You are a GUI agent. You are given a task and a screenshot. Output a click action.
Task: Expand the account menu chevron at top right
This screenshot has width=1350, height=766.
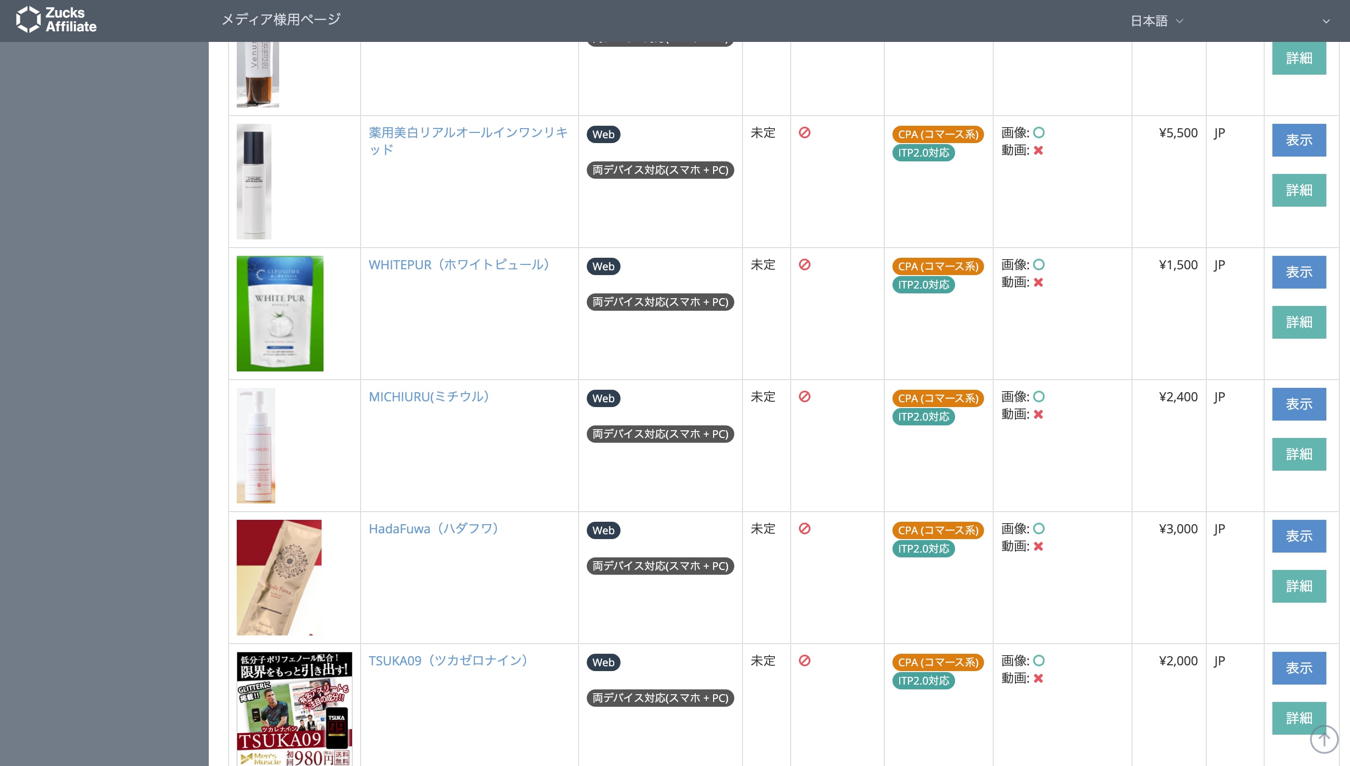point(1326,22)
